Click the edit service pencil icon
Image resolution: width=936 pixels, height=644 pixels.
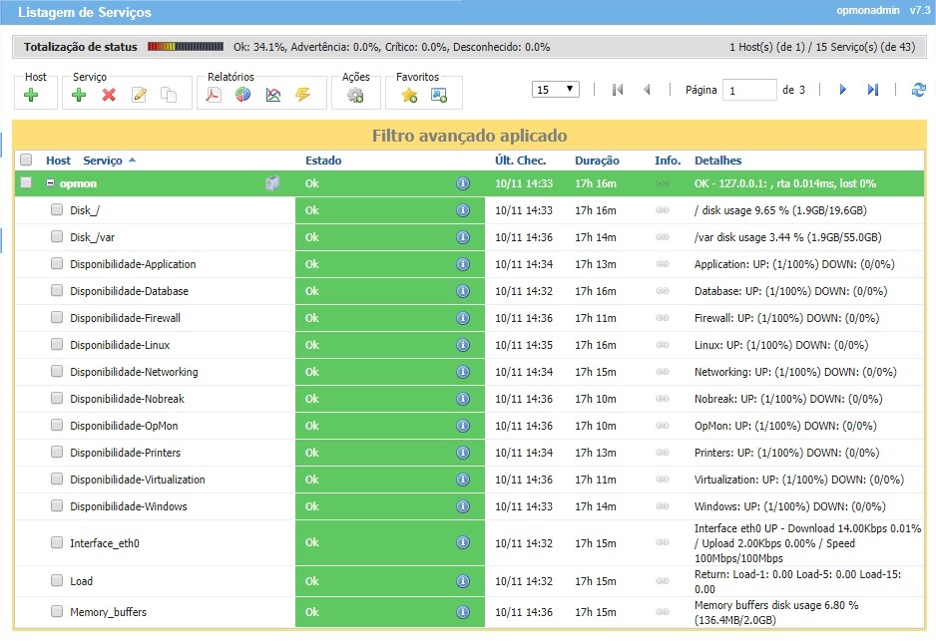pos(139,95)
